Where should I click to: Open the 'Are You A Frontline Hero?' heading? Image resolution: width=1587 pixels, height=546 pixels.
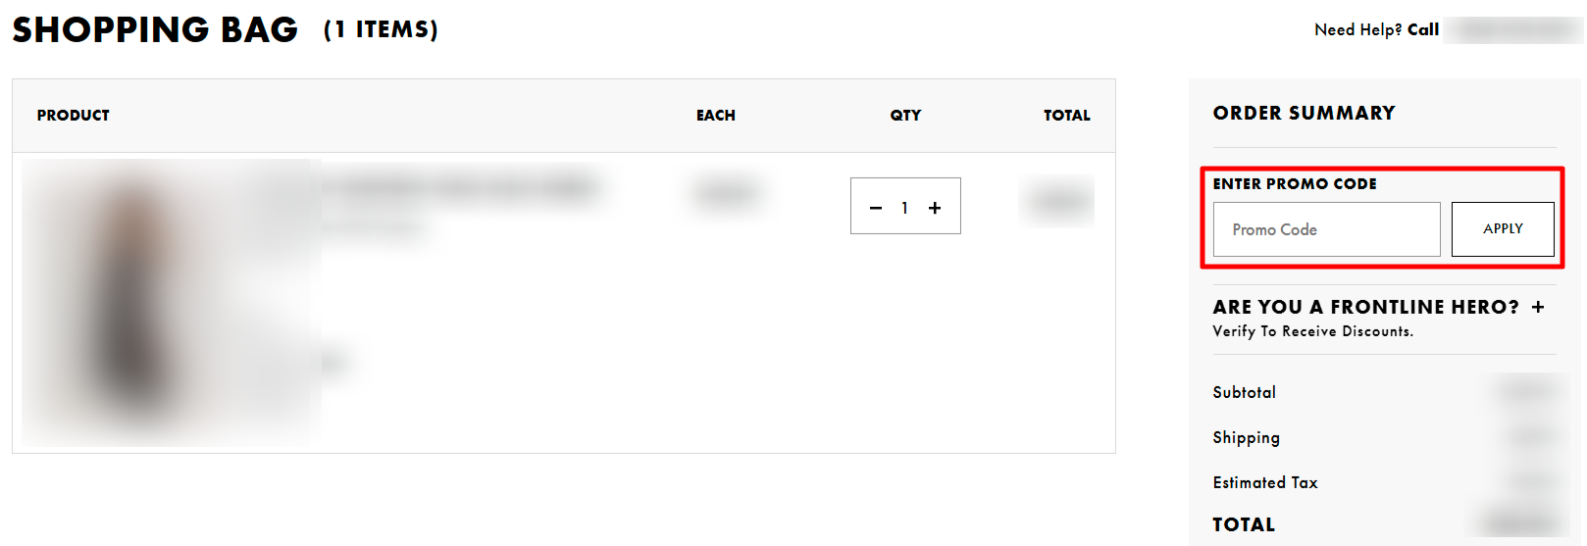tap(1365, 307)
